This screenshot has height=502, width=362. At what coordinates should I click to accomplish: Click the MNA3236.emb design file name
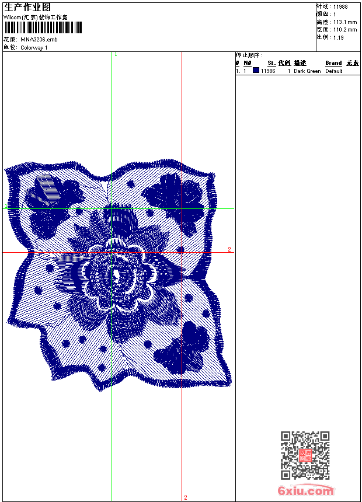tap(39, 40)
